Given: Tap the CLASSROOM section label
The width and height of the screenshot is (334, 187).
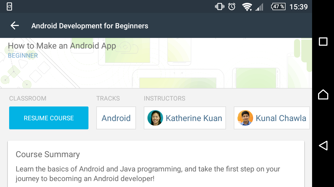Looking at the screenshot, I should 28,98.
